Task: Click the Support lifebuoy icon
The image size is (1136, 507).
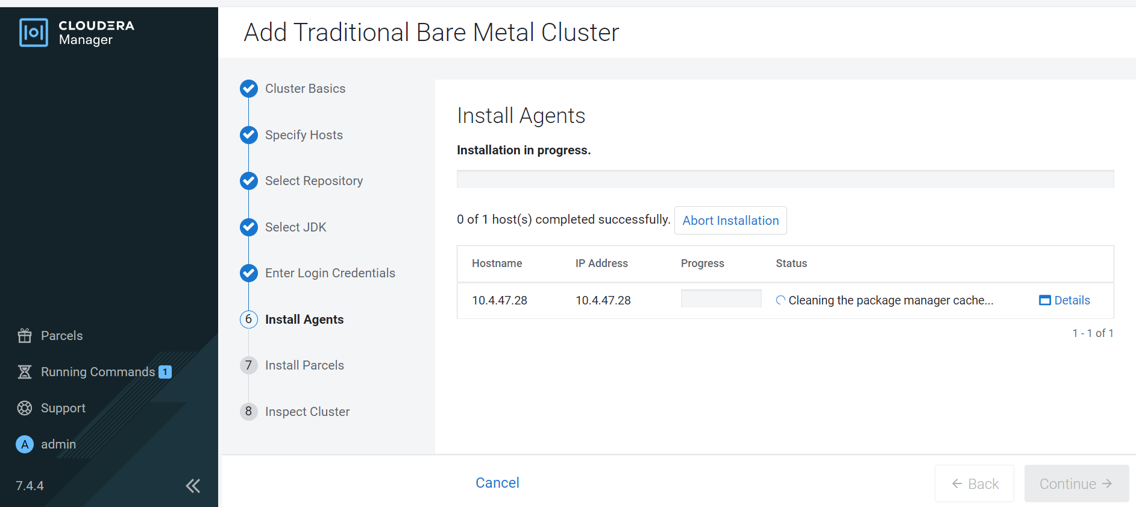Action: 25,408
